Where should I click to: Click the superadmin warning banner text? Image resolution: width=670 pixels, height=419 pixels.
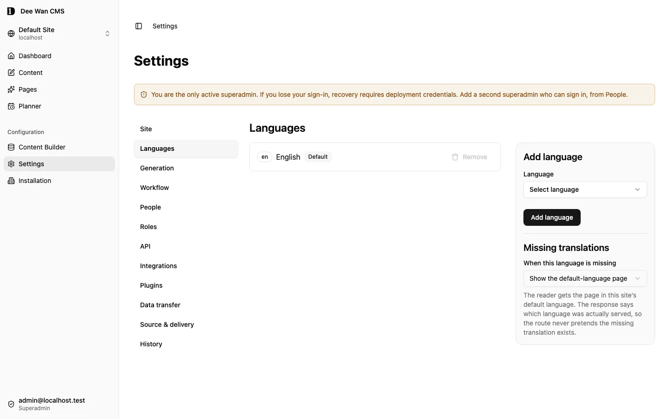point(389,95)
